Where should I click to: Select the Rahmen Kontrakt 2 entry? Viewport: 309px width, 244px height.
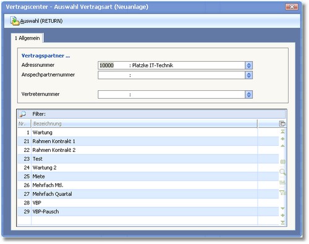click(148, 150)
